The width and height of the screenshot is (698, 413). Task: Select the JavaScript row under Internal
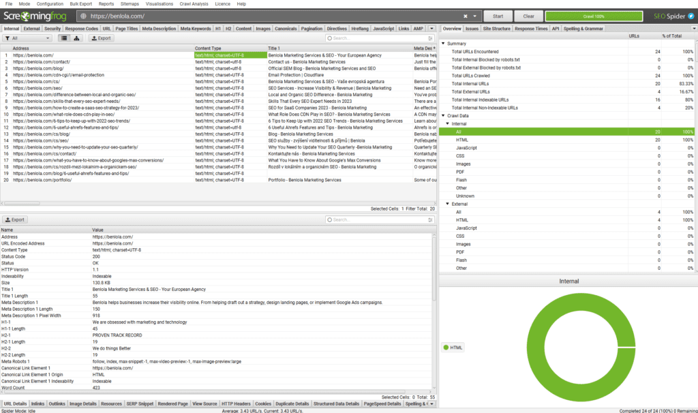567,148
